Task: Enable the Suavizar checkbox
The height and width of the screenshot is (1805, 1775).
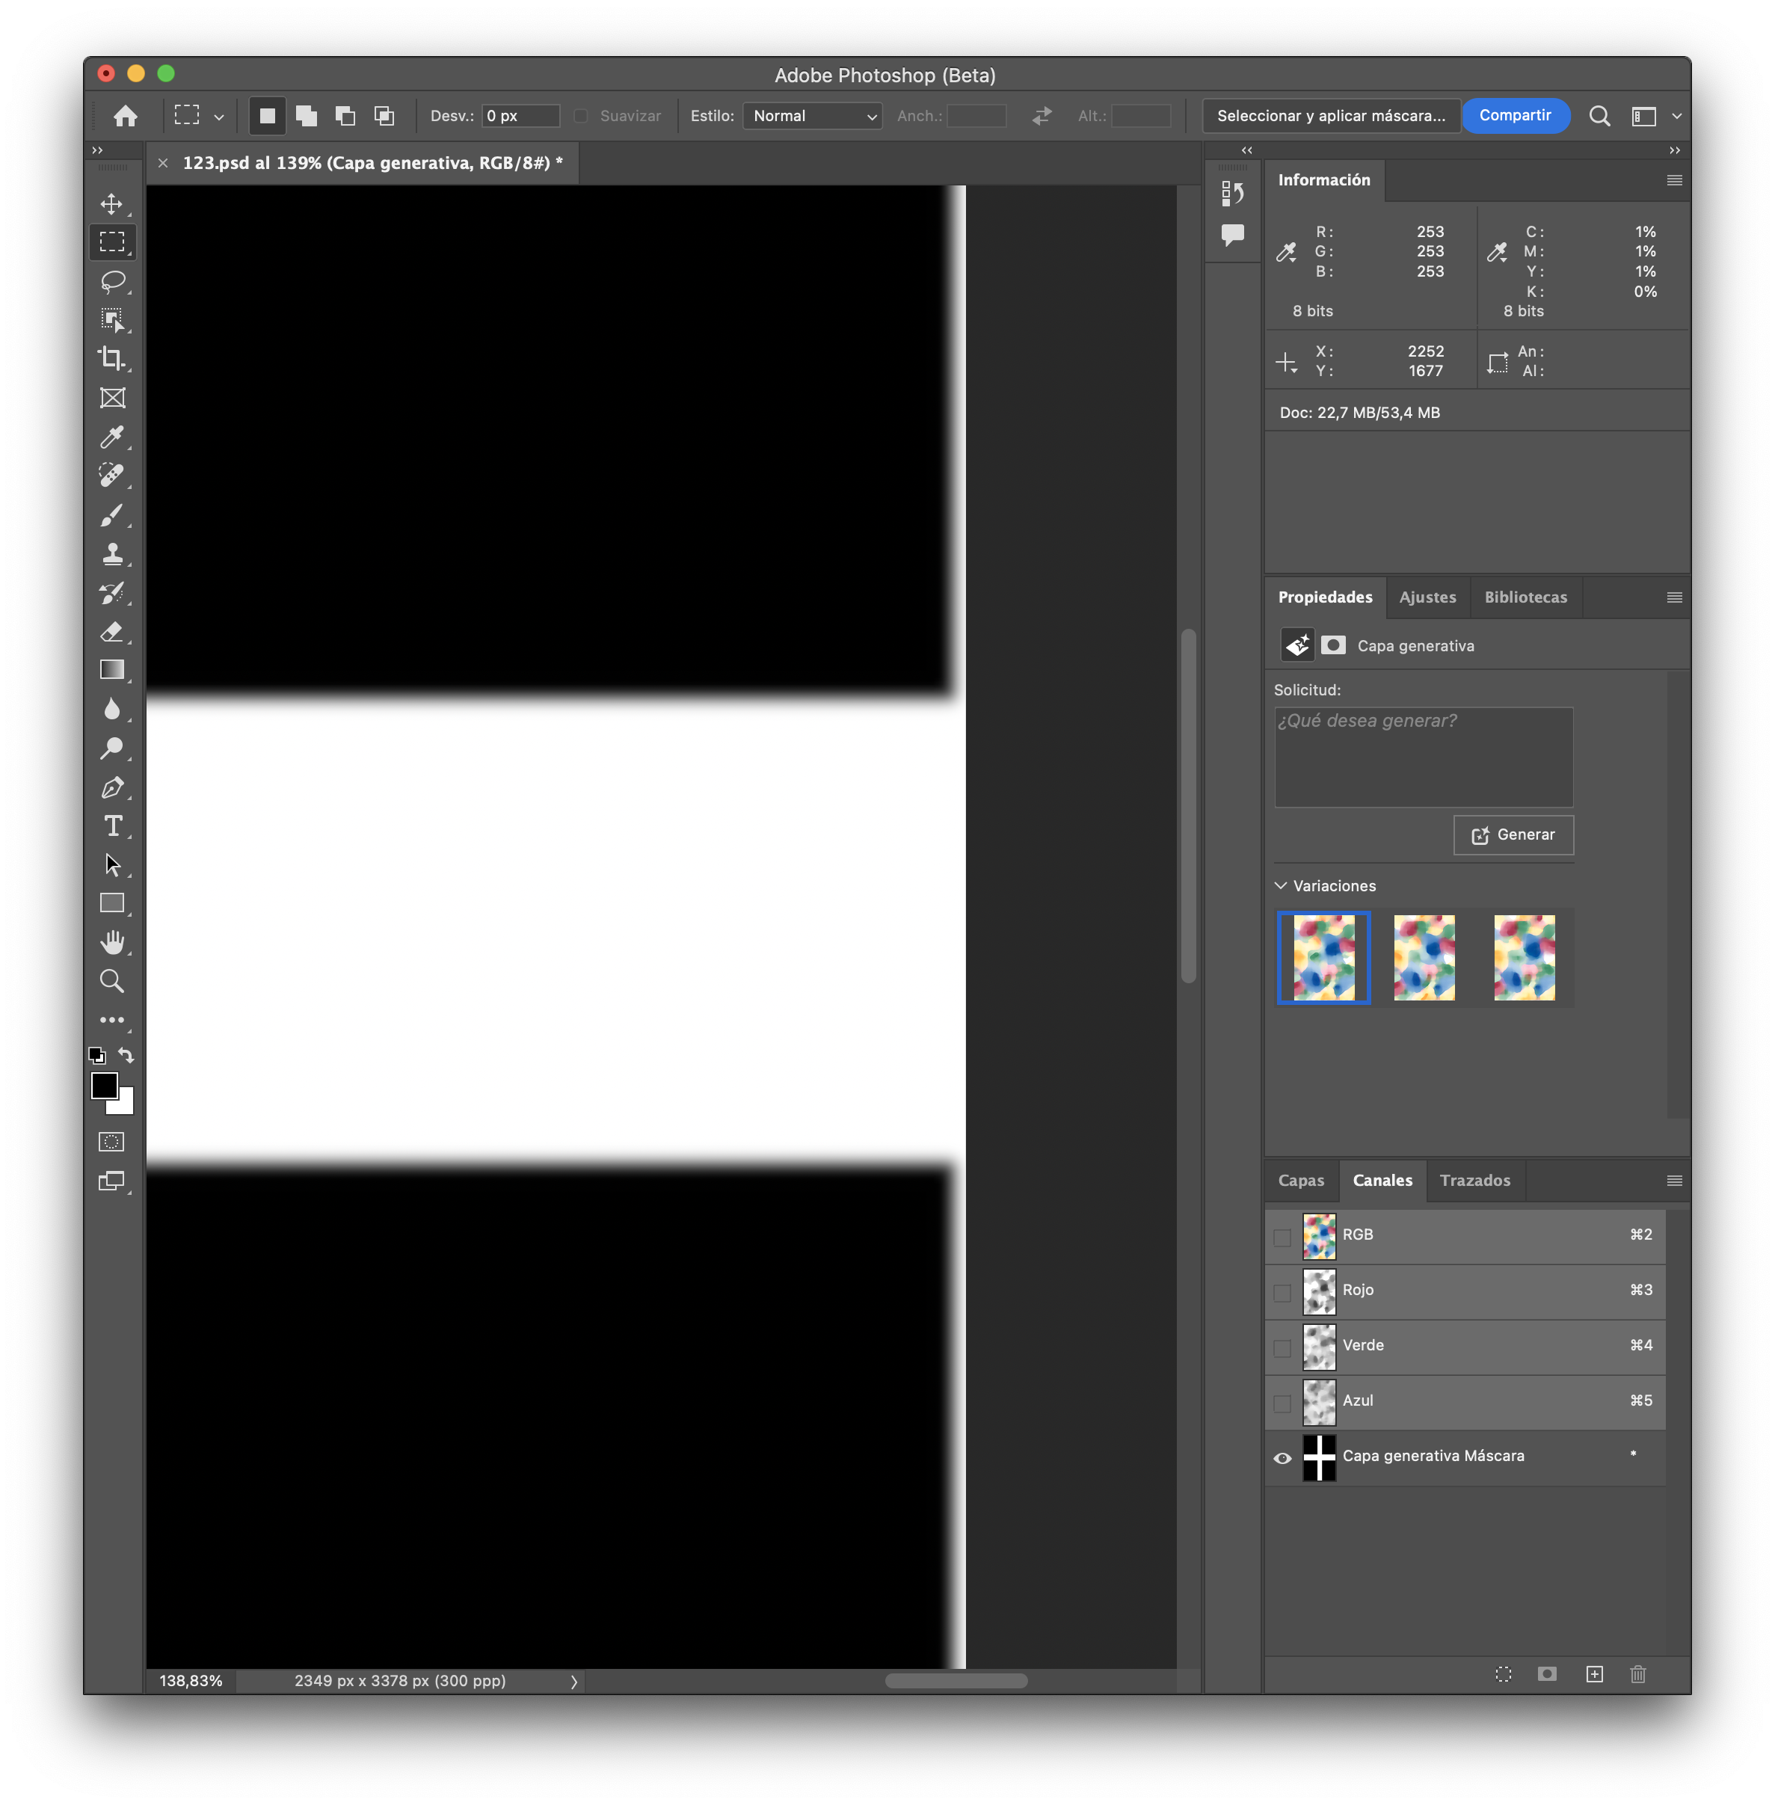Action: tap(581, 116)
